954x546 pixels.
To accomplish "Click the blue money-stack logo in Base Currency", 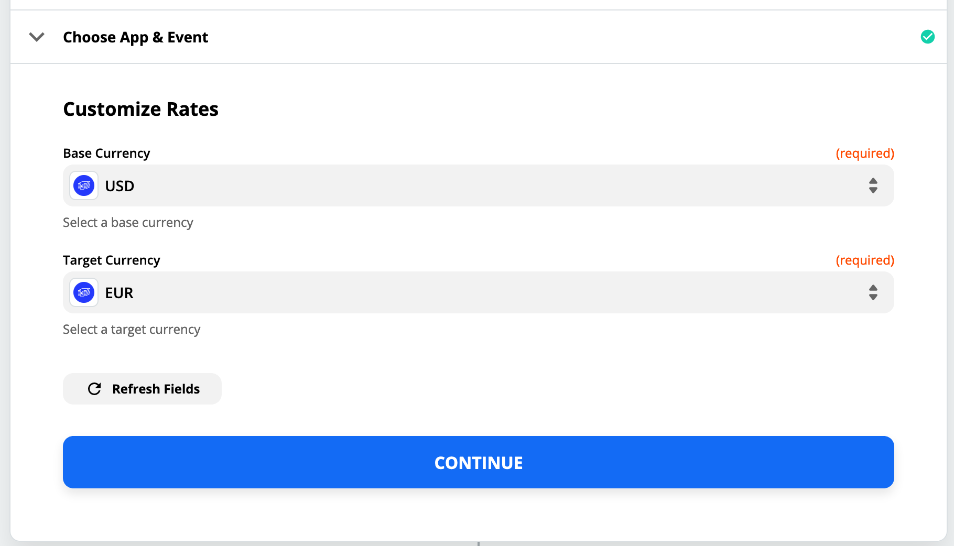I will pos(83,185).
